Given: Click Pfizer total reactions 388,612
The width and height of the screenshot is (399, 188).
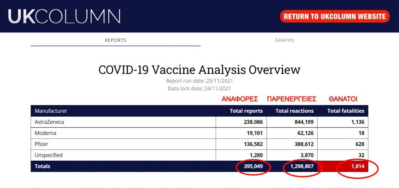Looking at the screenshot, I should coord(304,144).
